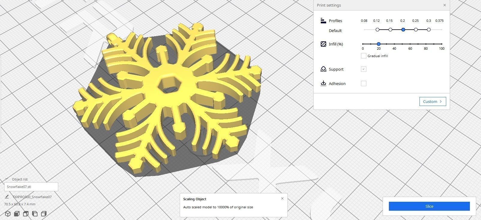Click the Print settings panel title
Image resolution: width=481 pixels, height=220 pixels.
[x=329, y=5]
